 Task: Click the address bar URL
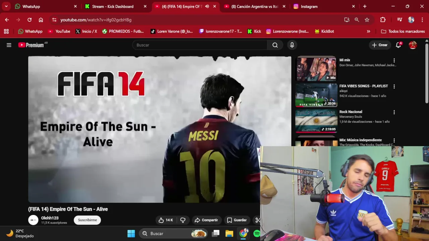96,20
